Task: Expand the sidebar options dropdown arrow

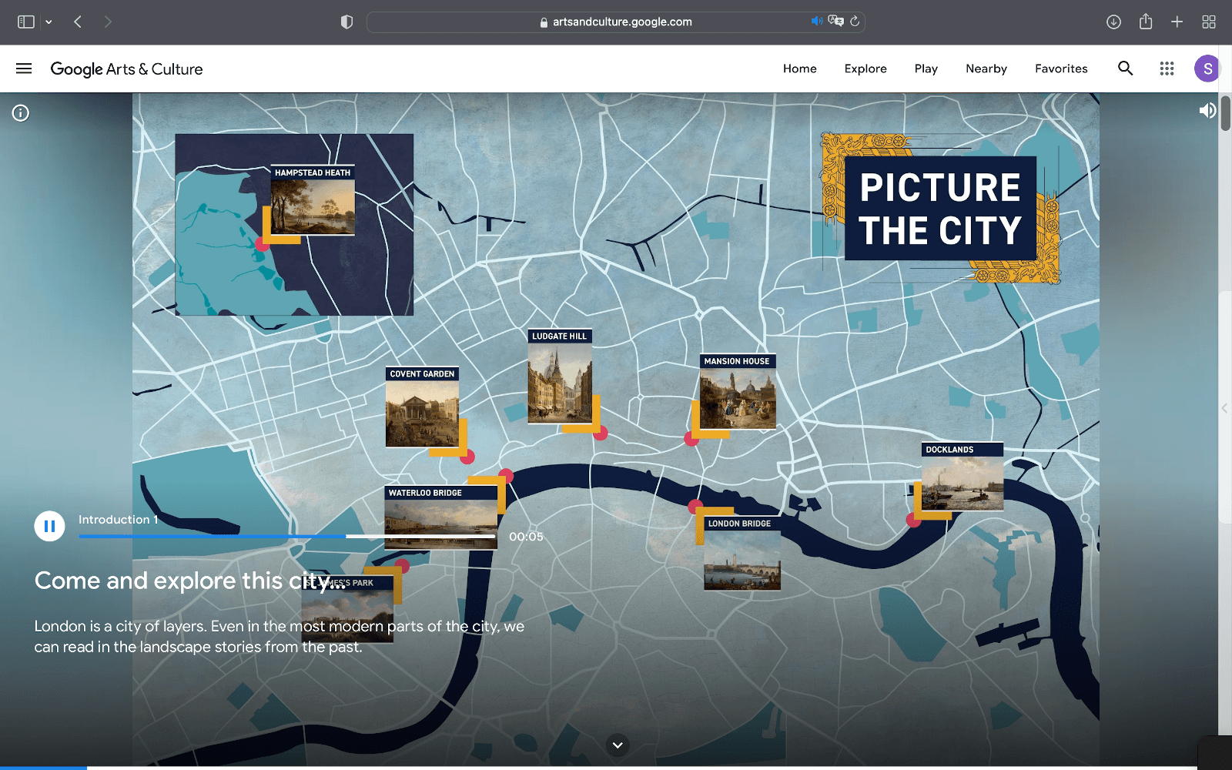Action: coord(49,22)
